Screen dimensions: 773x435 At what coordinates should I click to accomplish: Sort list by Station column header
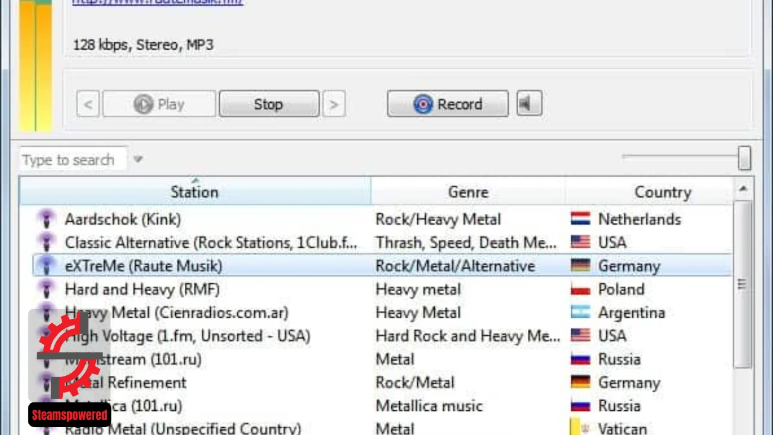click(194, 192)
